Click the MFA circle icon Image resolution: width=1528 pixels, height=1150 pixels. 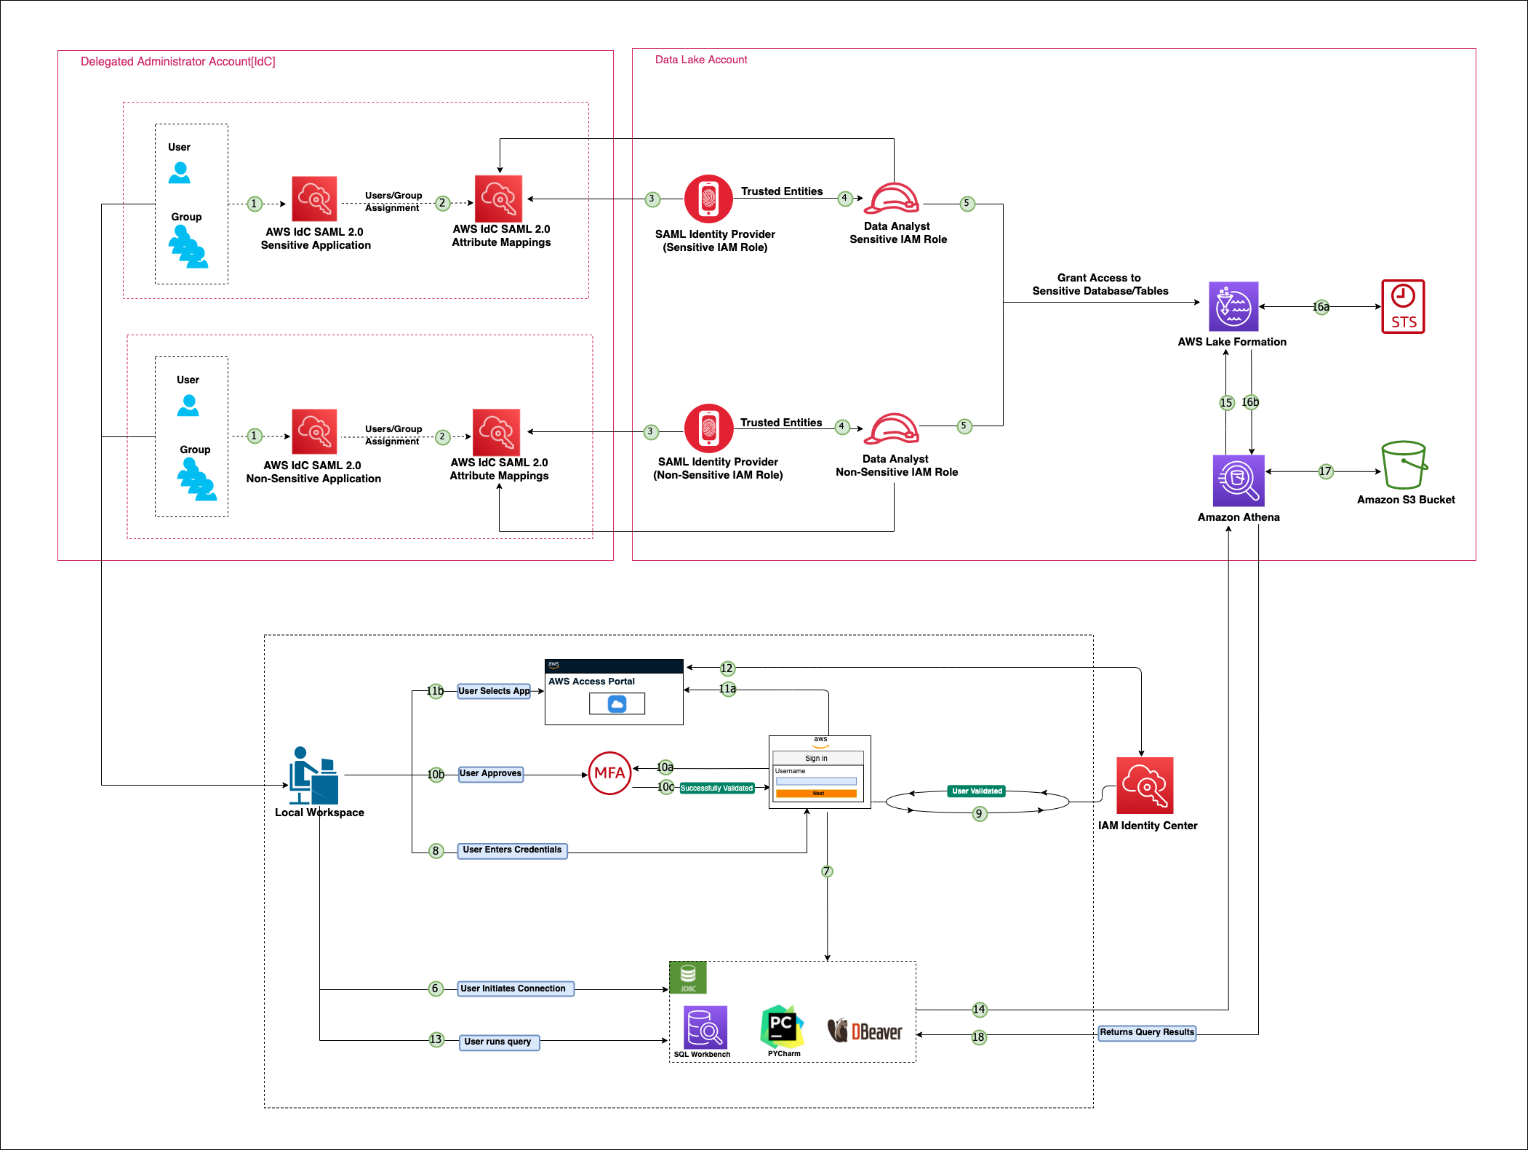(609, 773)
